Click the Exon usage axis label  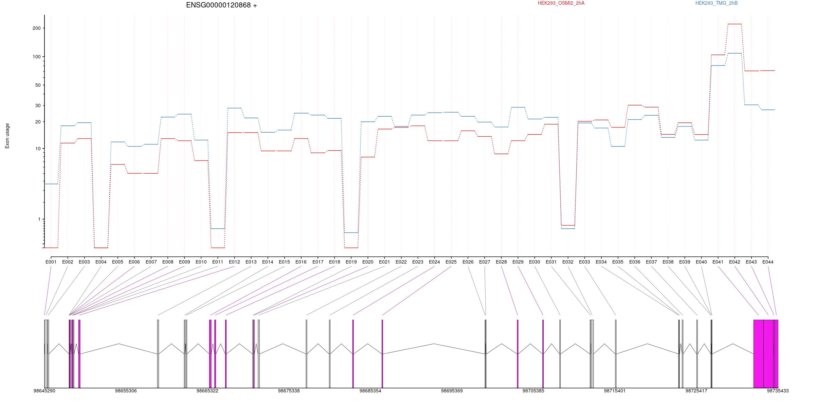tap(7, 136)
